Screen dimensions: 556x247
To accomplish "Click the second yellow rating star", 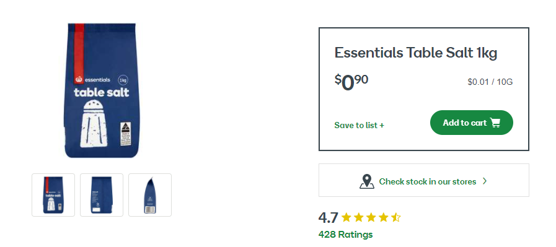I will (358, 217).
